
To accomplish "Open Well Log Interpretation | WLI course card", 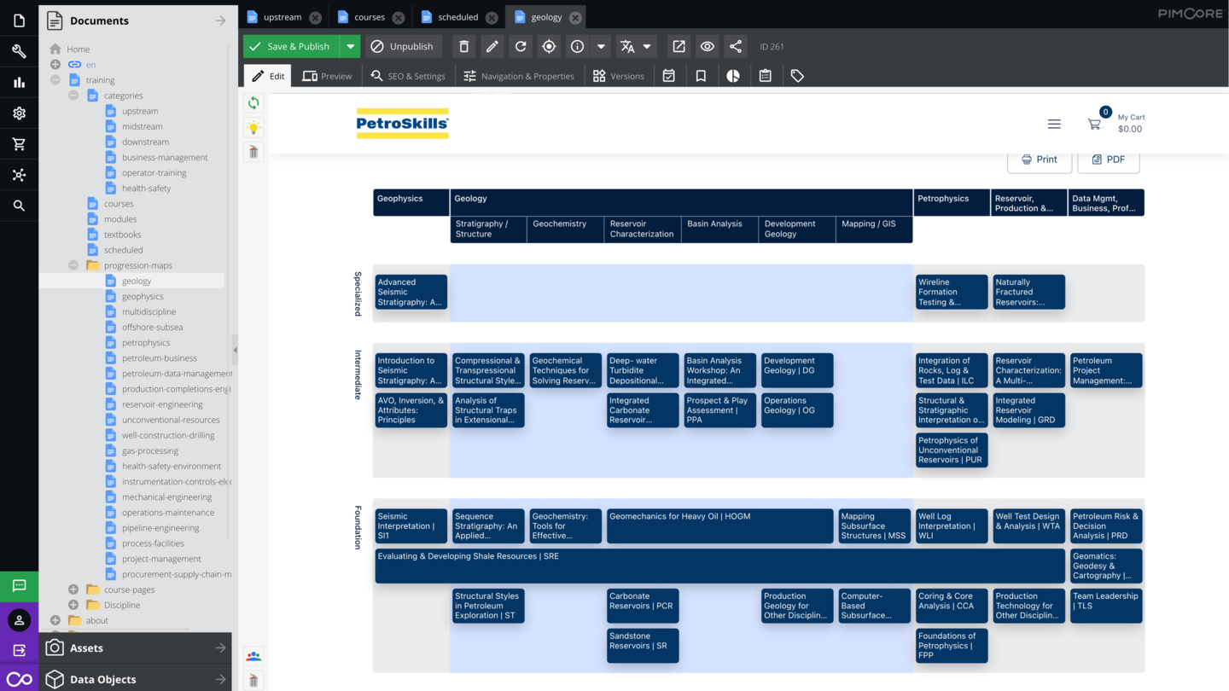I will [952, 526].
